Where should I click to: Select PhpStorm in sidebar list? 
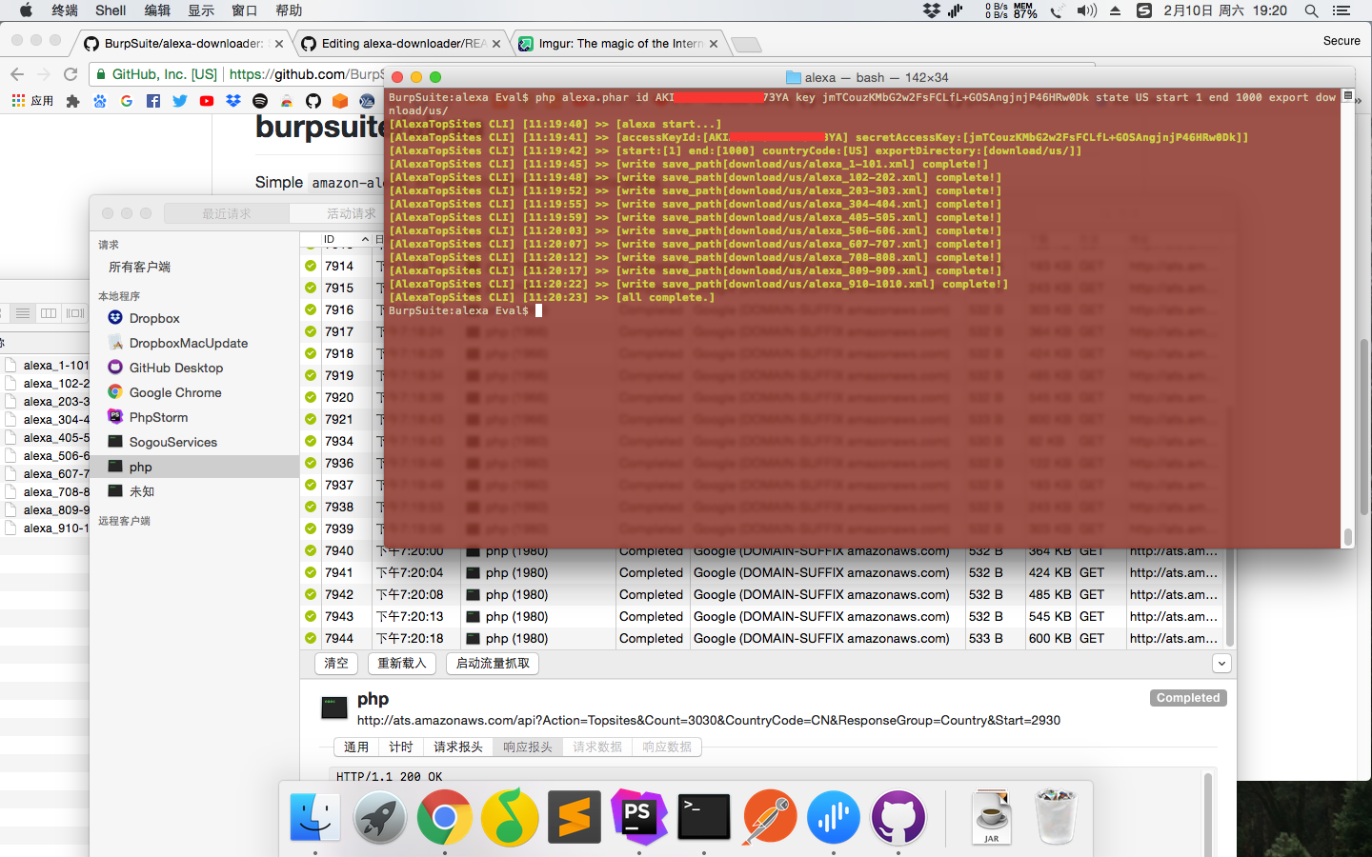point(194,417)
